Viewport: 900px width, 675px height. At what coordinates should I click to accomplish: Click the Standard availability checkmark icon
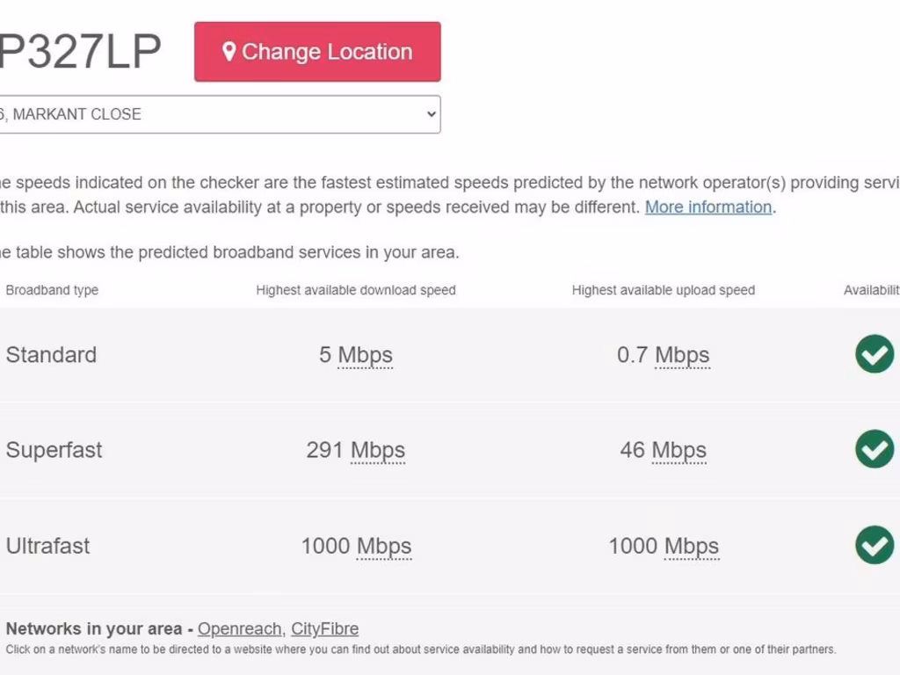tap(875, 354)
